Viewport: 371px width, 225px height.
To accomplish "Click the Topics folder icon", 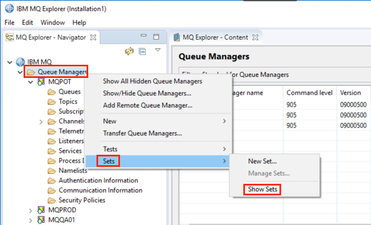I will point(52,102).
